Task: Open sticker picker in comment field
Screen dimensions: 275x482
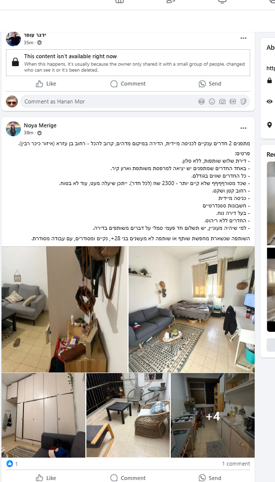Action: (243, 101)
